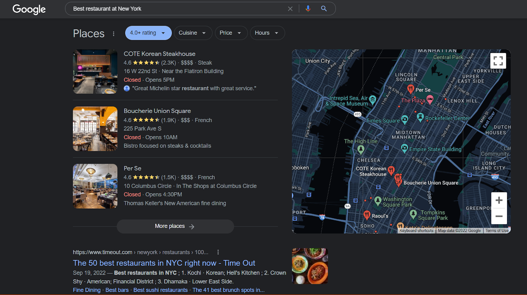
Task: Click the 'Great Michelin star restaurant' review text
Action: coord(194,88)
